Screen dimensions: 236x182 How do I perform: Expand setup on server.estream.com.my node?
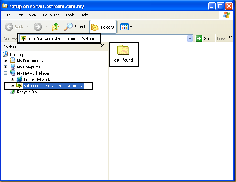[x=12, y=86]
